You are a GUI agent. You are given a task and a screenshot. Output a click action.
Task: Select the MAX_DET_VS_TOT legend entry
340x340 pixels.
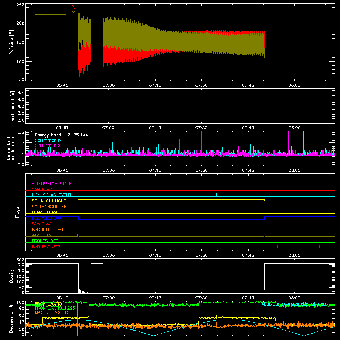pos(53,312)
